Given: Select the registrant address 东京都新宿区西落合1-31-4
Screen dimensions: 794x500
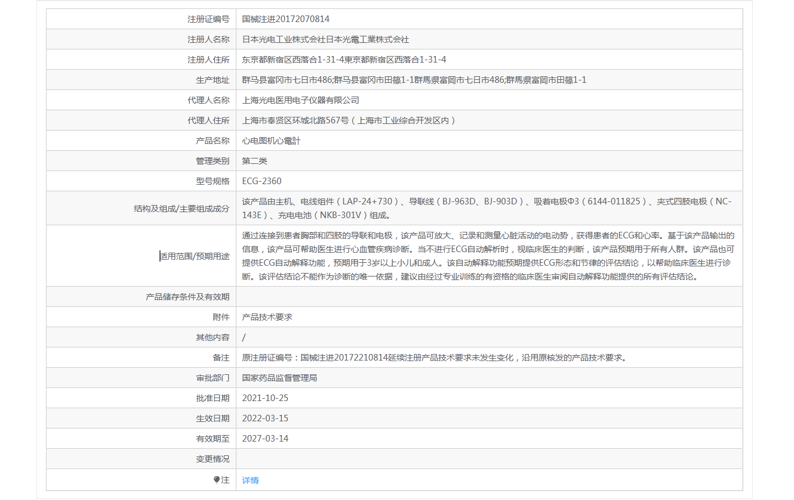Looking at the screenshot, I should pyautogui.click(x=293, y=60).
